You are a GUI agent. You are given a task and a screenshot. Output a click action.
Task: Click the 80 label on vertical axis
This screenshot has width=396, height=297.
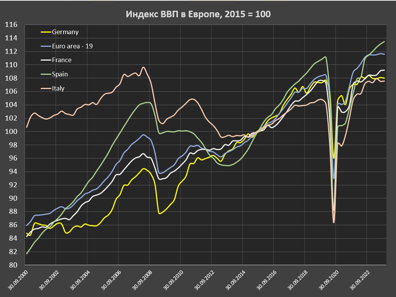coord(13,265)
